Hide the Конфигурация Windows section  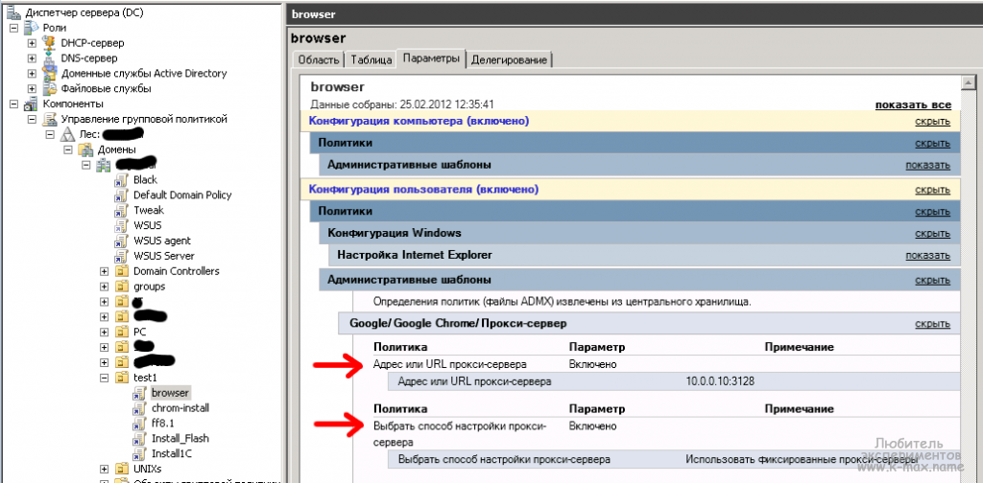tap(932, 234)
